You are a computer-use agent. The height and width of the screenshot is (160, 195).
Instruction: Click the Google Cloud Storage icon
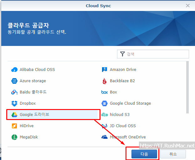(105, 103)
